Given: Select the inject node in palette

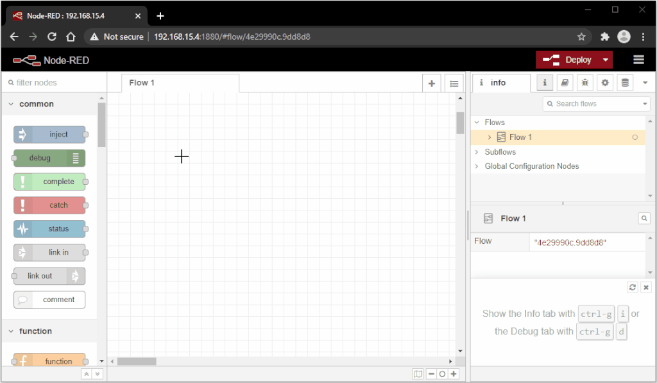Looking at the screenshot, I should [x=49, y=135].
